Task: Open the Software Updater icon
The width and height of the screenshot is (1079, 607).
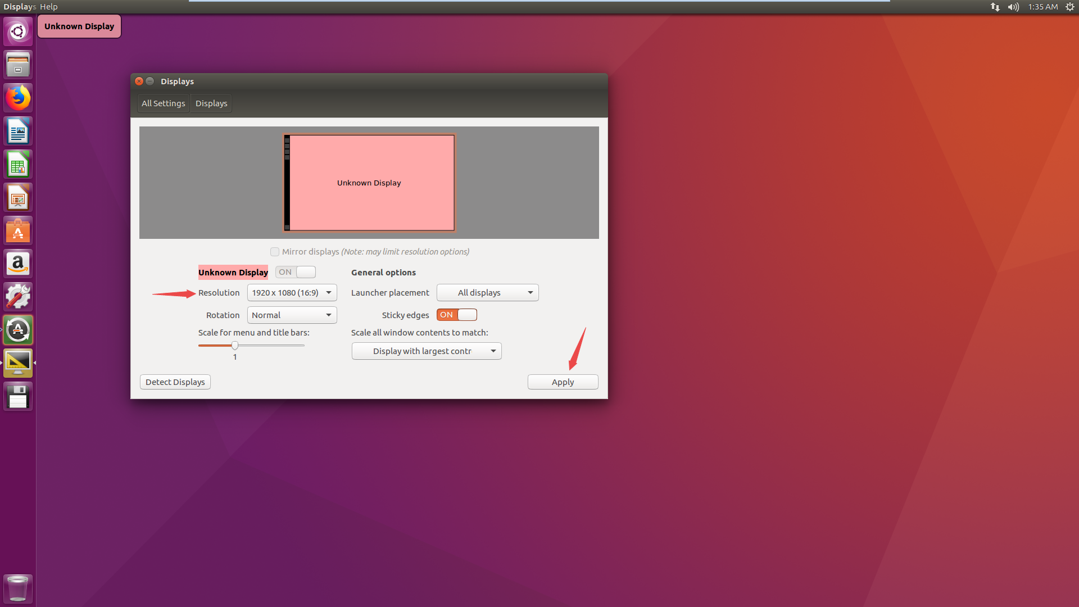Action: click(18, 330)
